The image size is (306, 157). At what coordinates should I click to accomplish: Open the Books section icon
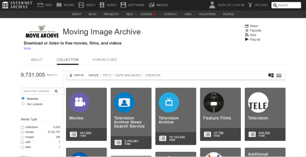click(x=59, y=5)
